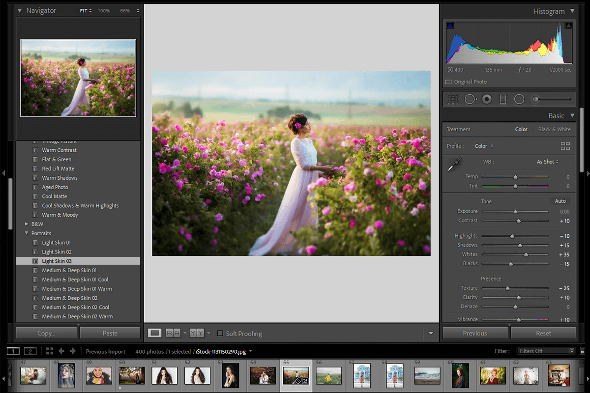
Task: Open the filename iStock-1131150290.jpg source dropdown
Action: [251, 351]
